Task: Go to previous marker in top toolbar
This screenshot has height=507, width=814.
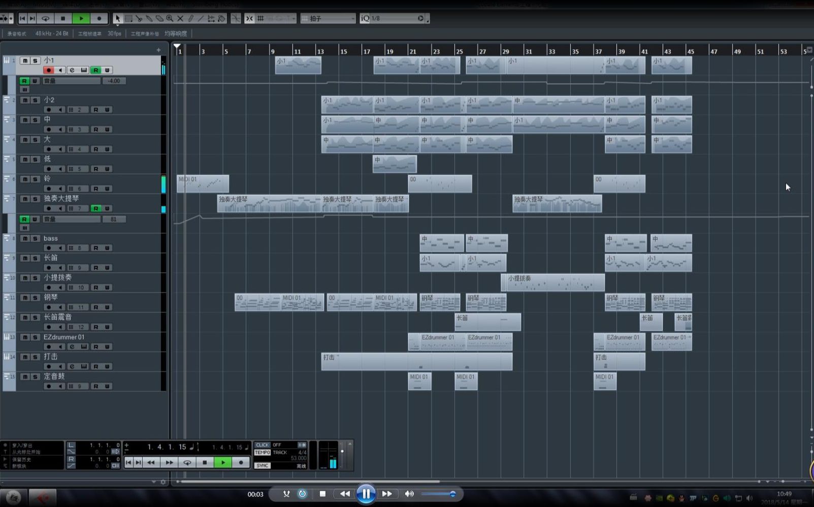Action: (22, 18)
